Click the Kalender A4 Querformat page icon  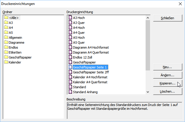coord(70,82)
